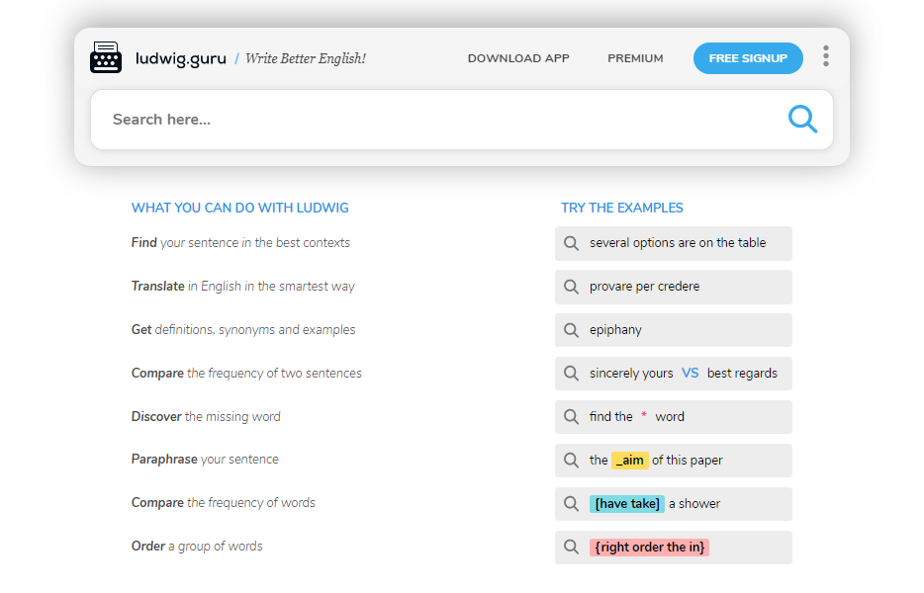
Task: Click 'Find your sentence in the best contexts'
Action: coord(240,242)
